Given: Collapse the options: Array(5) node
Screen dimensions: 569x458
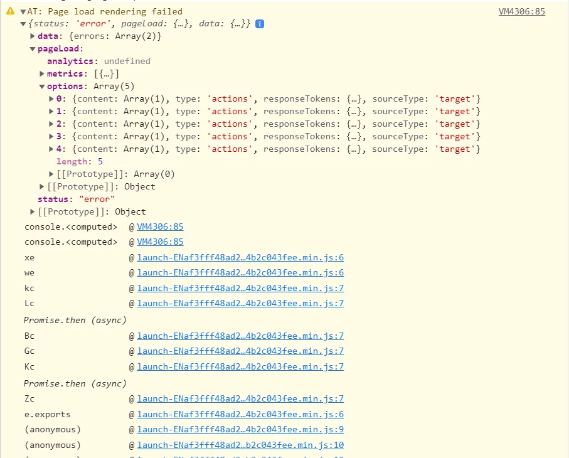Looking at the screenshot, I should (42, 87).
